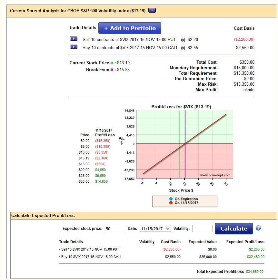The width and height of the screenshot is (278, 280).
Task: Click Total Cost value $350.00
Action: pos(247,62)
